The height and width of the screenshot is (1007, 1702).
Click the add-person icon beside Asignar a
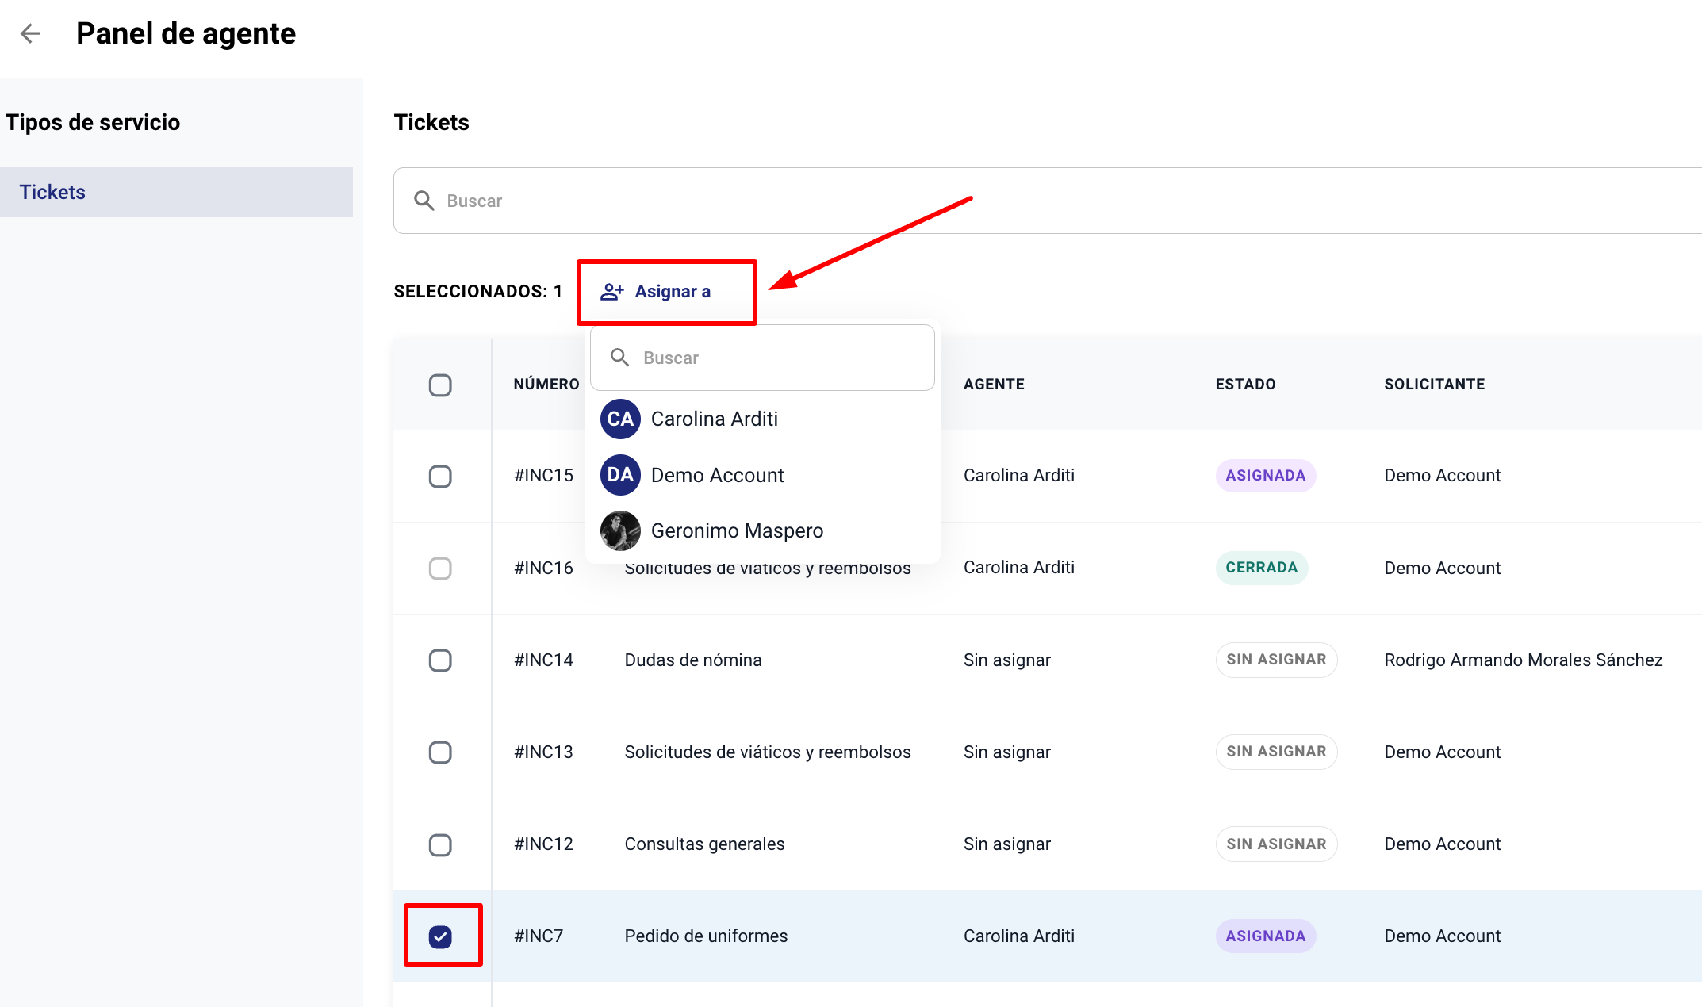pyautogui.click(x=611, y=292)
